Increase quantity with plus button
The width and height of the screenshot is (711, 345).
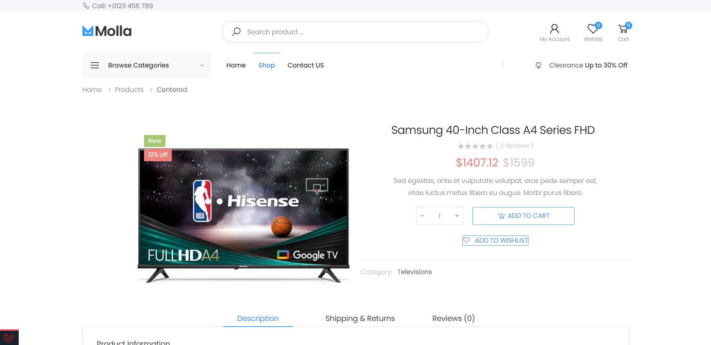click(x=457, y=216)
